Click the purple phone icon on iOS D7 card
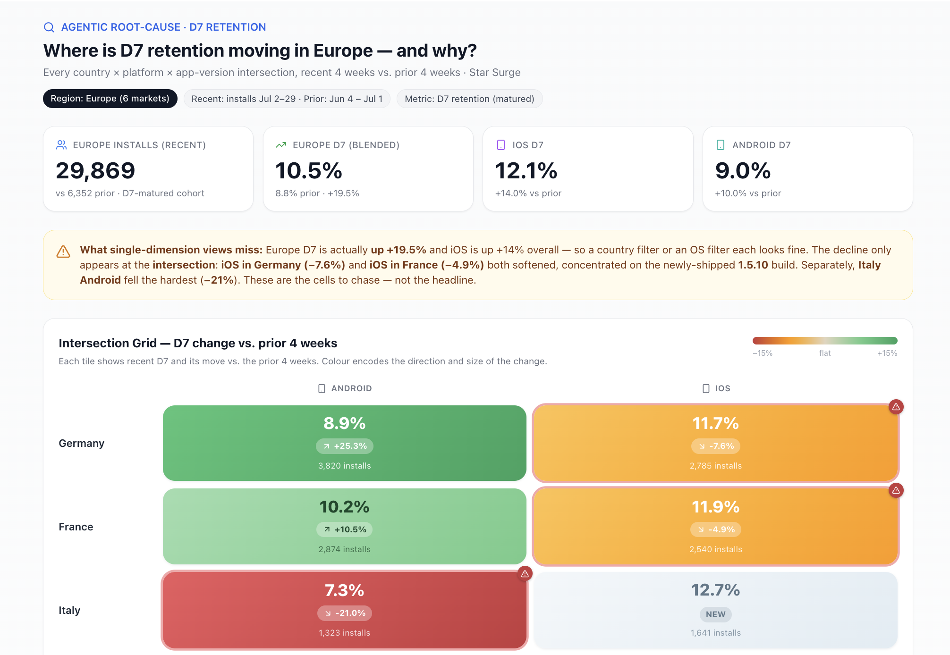 point(501,145)
